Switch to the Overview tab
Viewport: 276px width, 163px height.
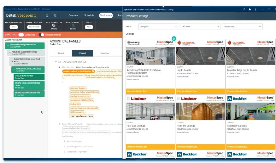(x=73, y=15)
